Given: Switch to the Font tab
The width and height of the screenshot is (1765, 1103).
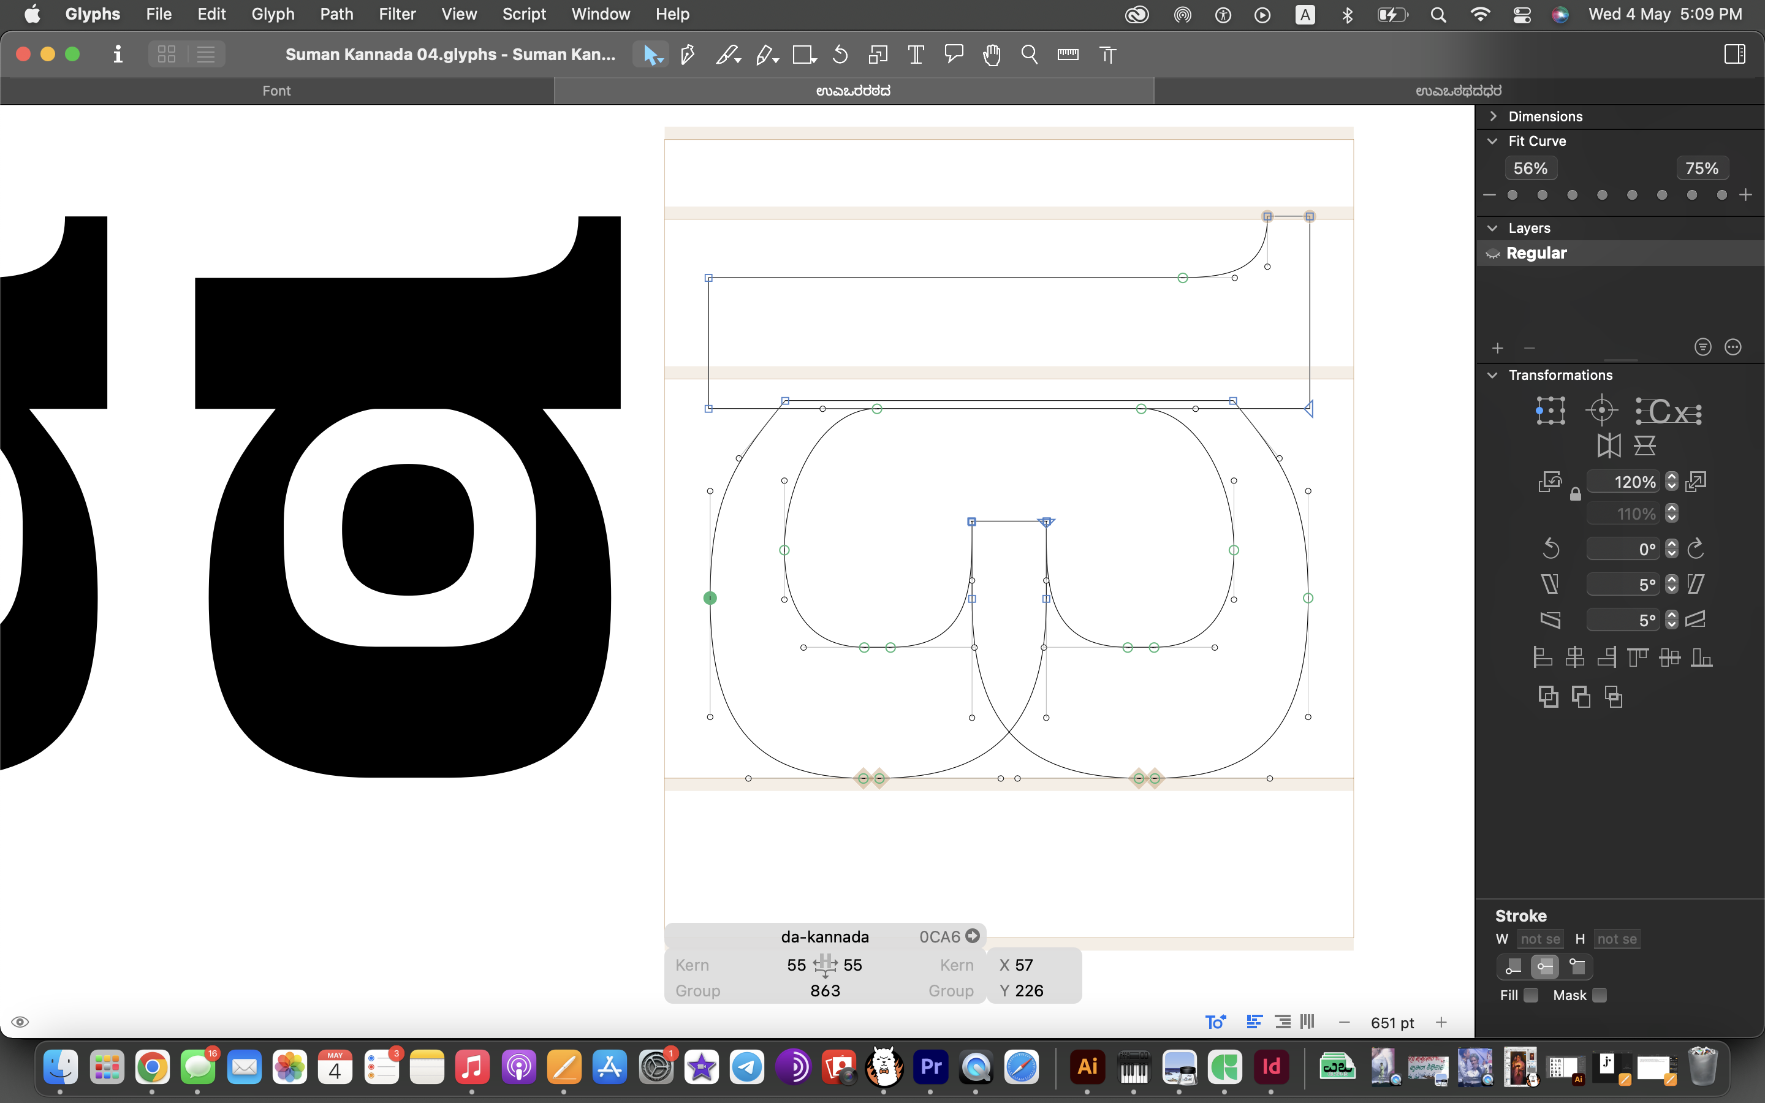Looking at the screenshot, I should click(276, 91).
